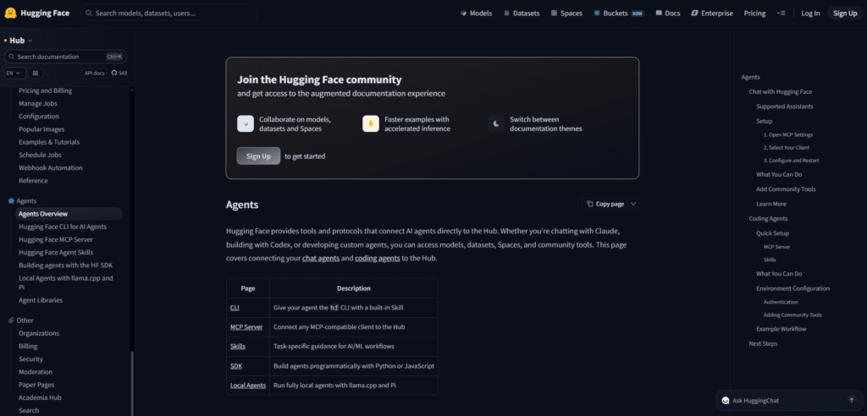Open the MCP Server table link
This screenshot has width=867, height=416.
click(x=246, y=327)
